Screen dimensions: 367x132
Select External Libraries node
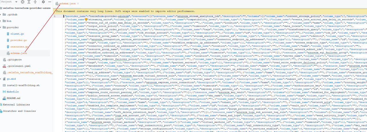(x=16, y=105)
